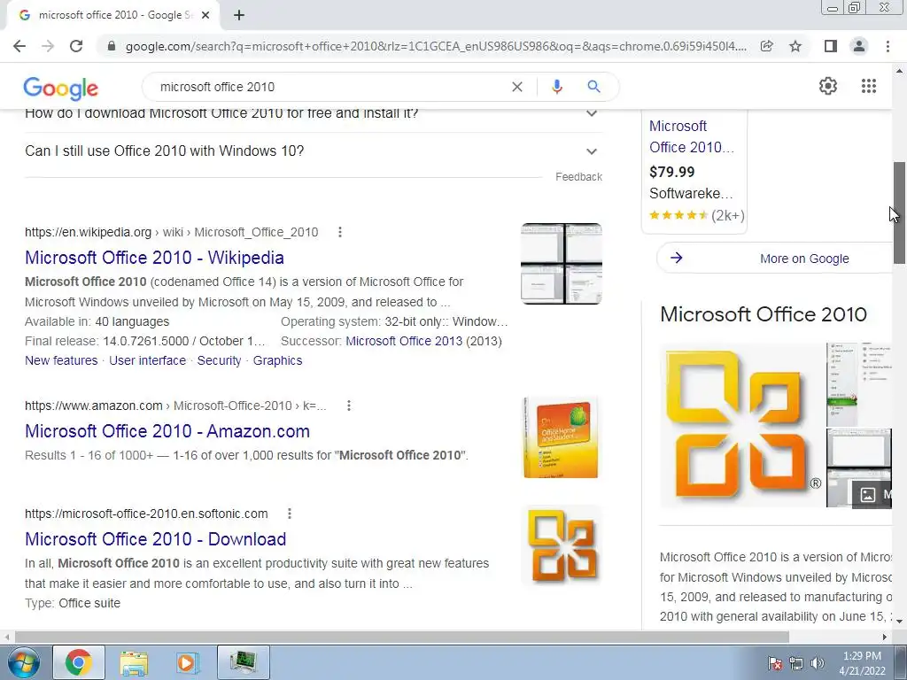Click inside the Google search field
This screenshot has width=907, height=680.
[329, 87]
